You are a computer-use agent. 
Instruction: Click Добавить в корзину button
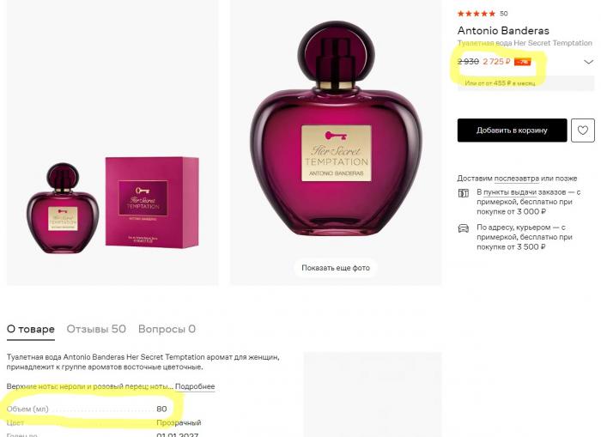512,130
